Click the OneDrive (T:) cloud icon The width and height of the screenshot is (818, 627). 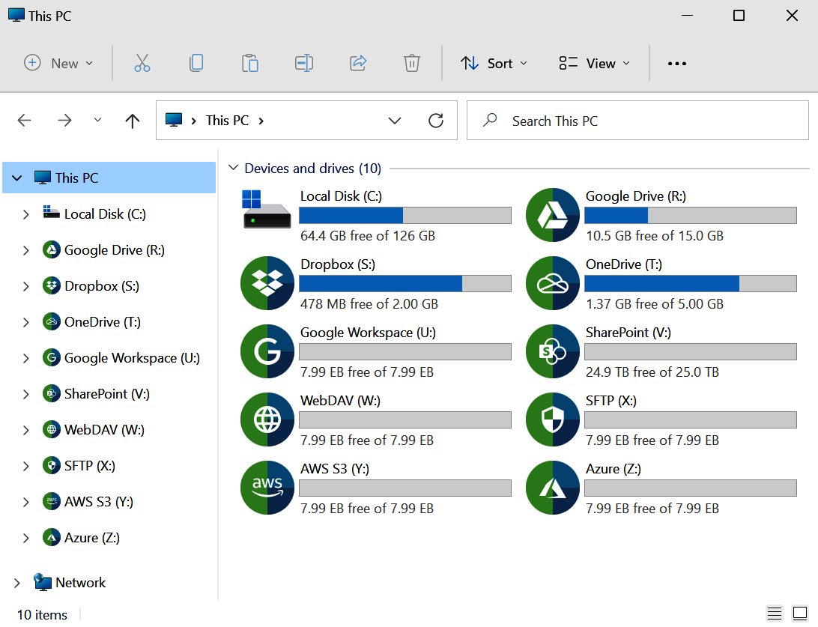553,283
